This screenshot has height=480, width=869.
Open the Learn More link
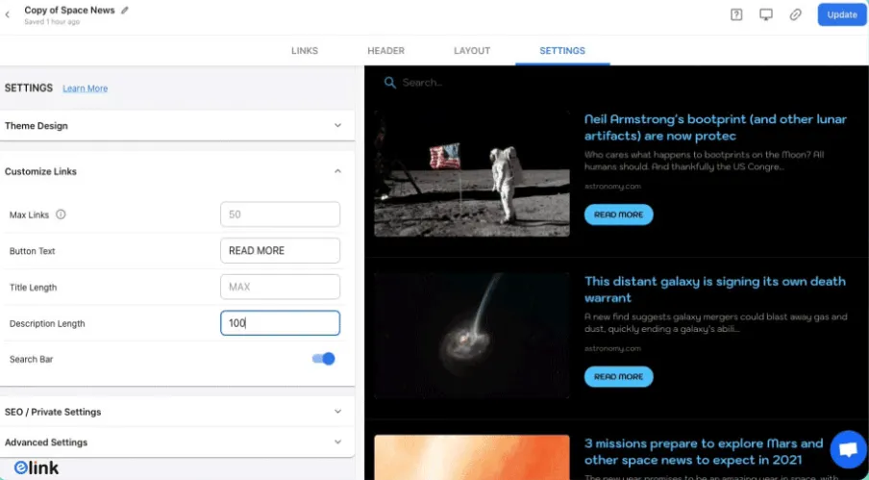click(85, 88)
